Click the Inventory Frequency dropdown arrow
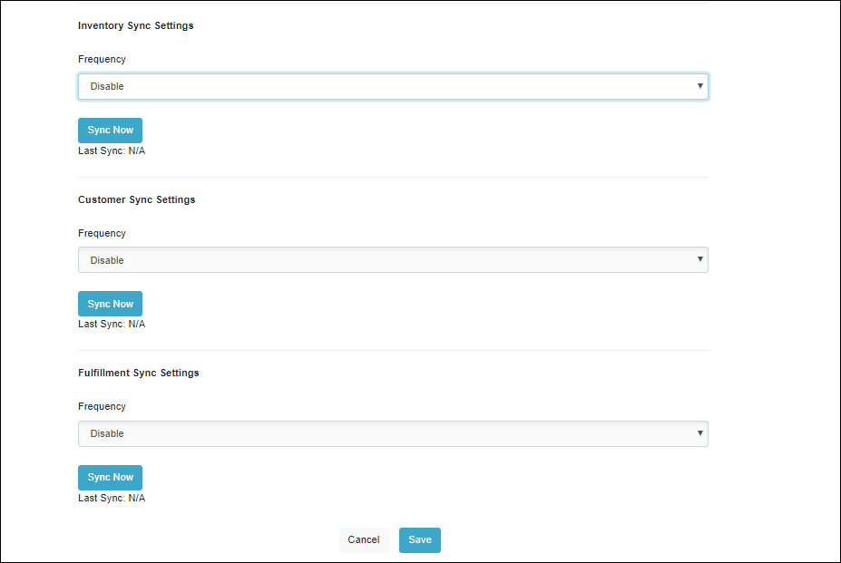The image size is (841, 563). point(699,86)
